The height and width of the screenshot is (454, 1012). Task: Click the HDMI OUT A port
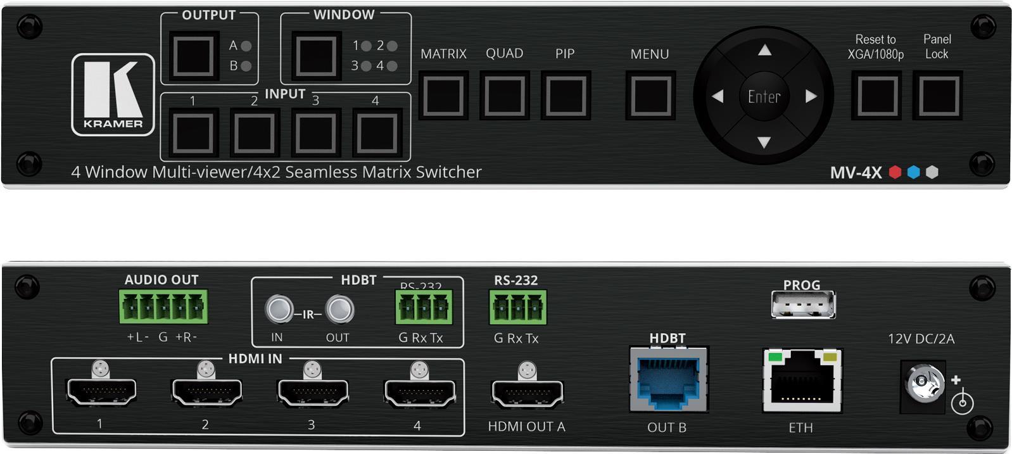(527, 394)
